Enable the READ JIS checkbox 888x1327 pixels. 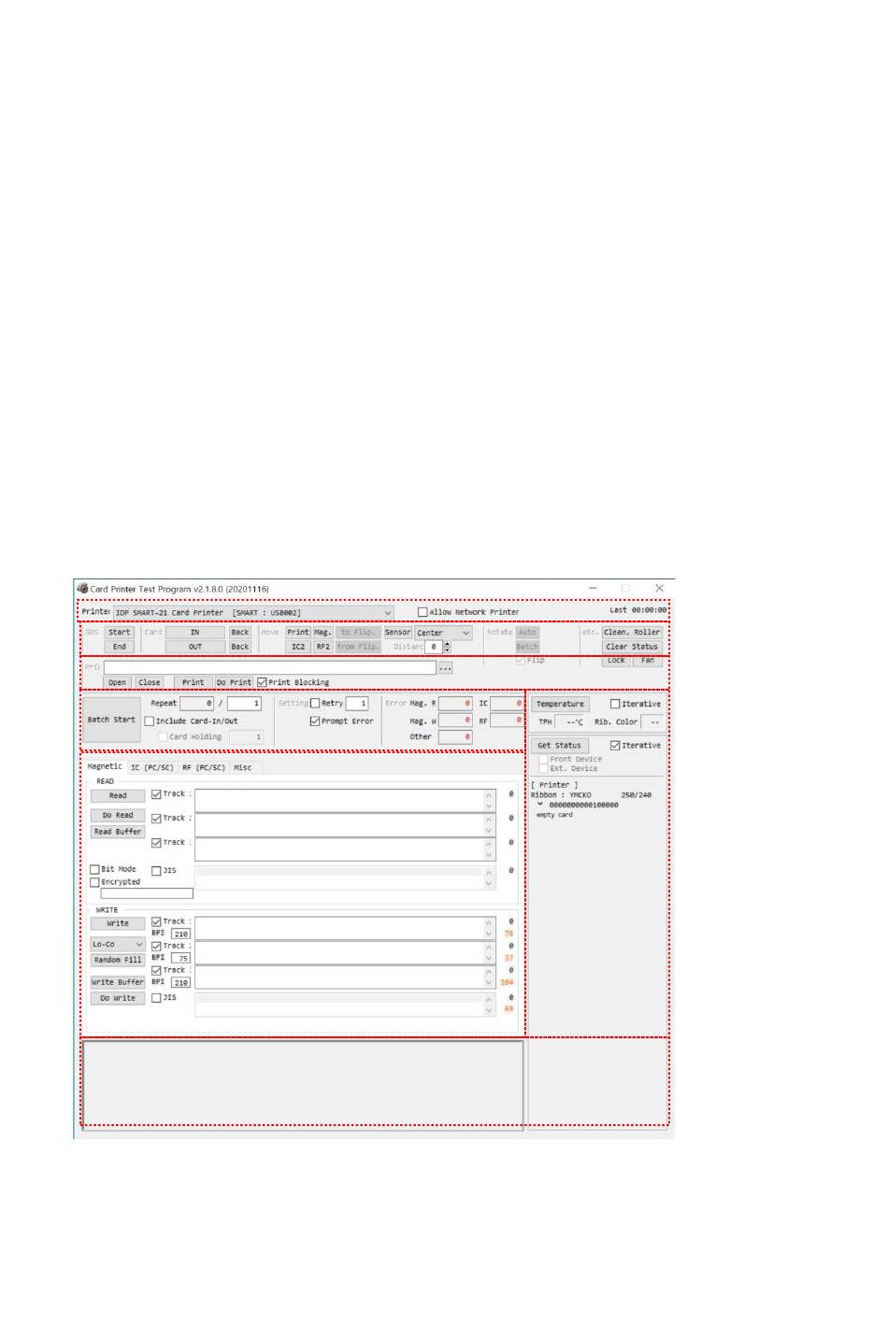pyautogui.click(x=156, y=870)
